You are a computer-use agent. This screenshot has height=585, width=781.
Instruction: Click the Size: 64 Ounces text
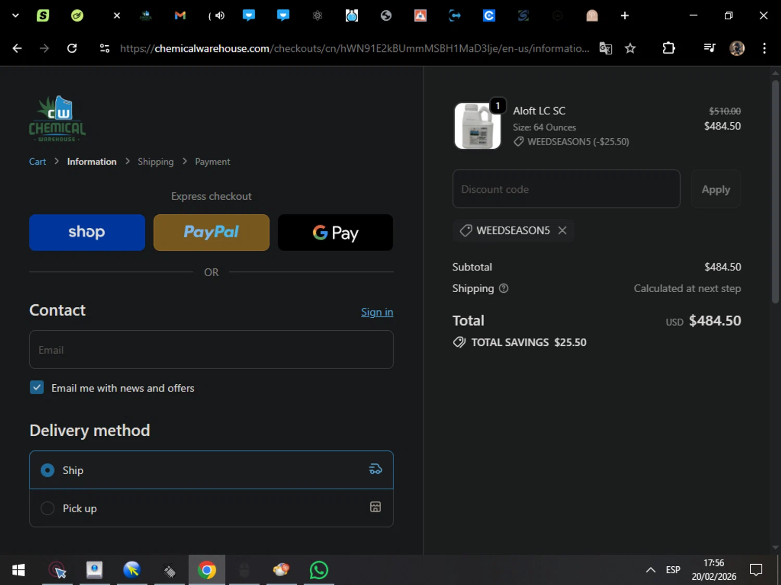point(544,127)
